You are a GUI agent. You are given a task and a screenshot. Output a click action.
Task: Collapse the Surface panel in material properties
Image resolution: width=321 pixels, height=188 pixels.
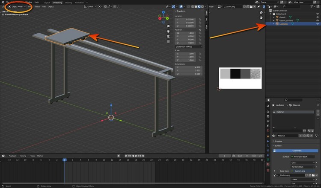pos(279,145)
